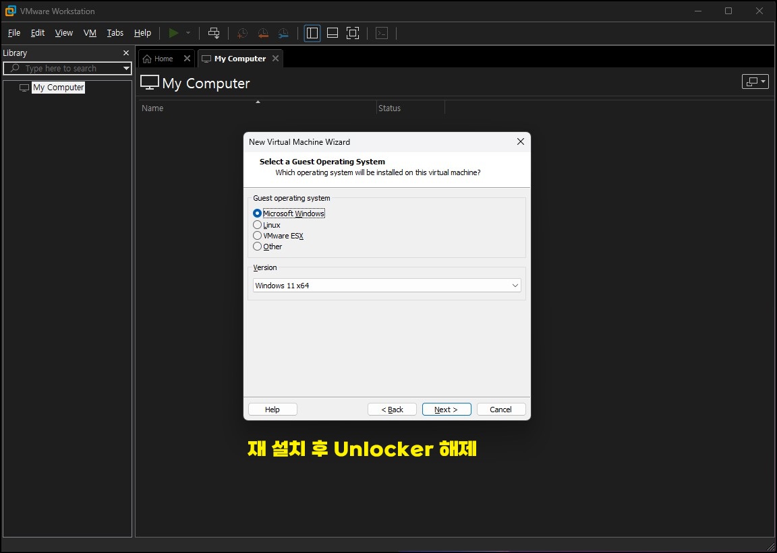The height and width of the screenshot is (553, 777).
Task: Minimize the VMware Workstation window
Action: pyautogui.click(x=697, y=11)
